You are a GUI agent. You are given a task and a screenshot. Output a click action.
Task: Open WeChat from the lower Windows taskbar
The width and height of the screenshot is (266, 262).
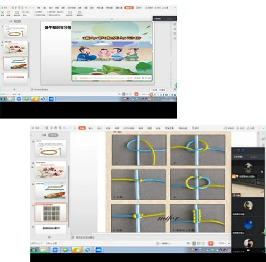point(77,250)
